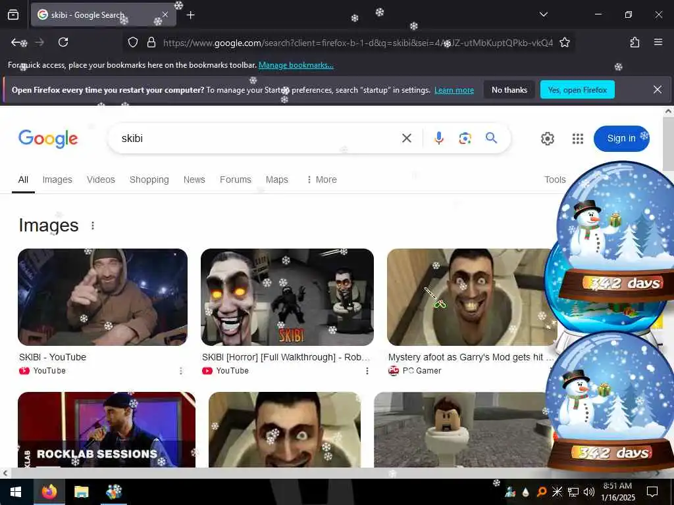674x505 pixels.
Task: Click the snowflake app taskbar icon
Action: pos(114,492)
